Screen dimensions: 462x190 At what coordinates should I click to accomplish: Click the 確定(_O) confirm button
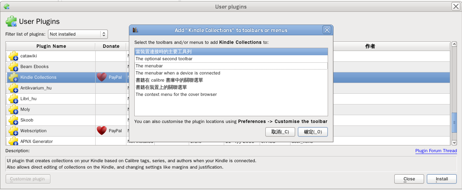[313, 132]
